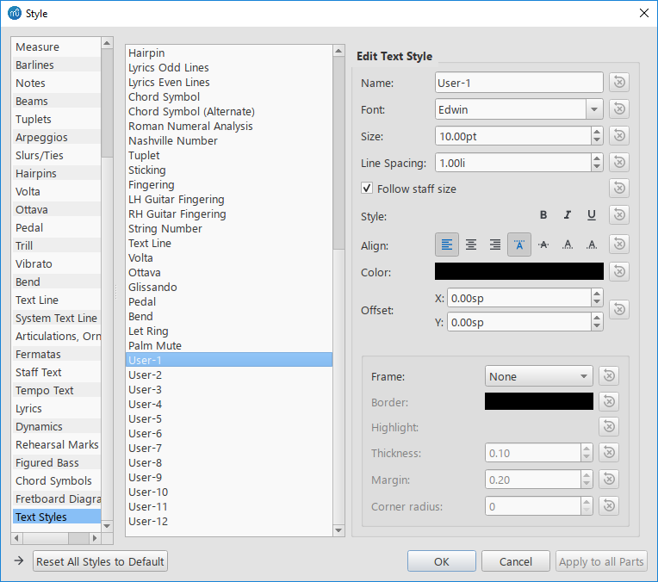This screenshot has height=582, width=658.
Task: Reset the Font setting to default
Action: pos(619,109)
